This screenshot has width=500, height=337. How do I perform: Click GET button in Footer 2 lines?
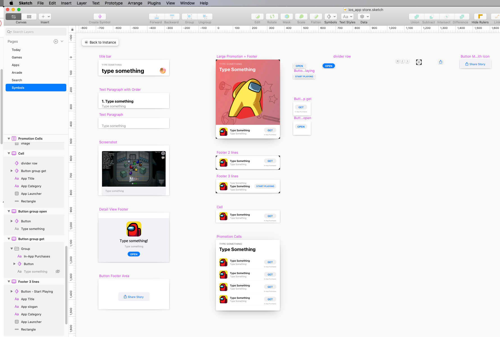coord(270,161)
